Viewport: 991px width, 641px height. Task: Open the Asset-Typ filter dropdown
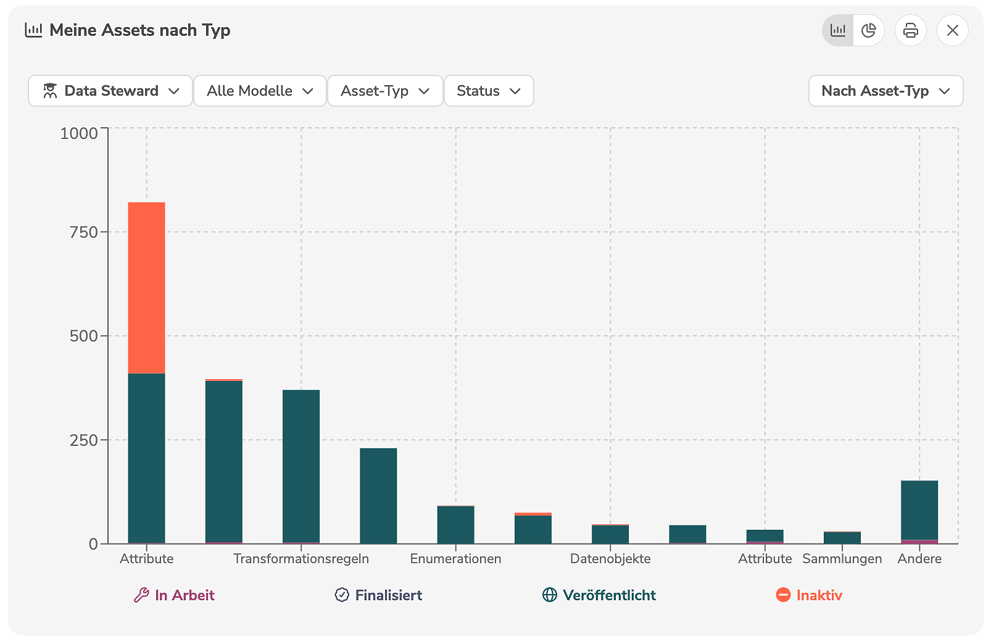385,91
